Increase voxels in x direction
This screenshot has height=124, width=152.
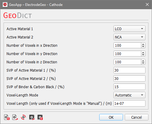[x=143, y=44]
